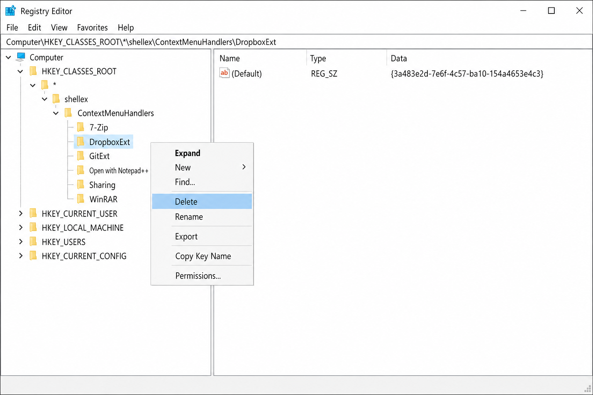Select Find... in the context menu
Screen dimensions: 593x395
click(x=202, y=182)
